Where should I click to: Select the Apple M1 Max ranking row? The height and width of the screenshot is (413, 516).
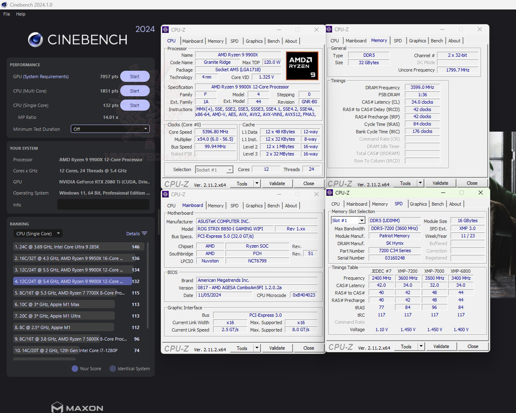pyautogui.click(x=77, y=304)
